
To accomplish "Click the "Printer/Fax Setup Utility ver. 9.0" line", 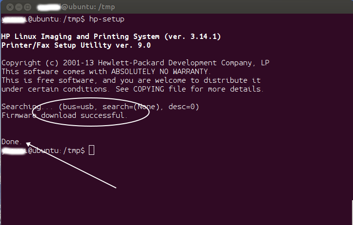I will tap(76, 45).
